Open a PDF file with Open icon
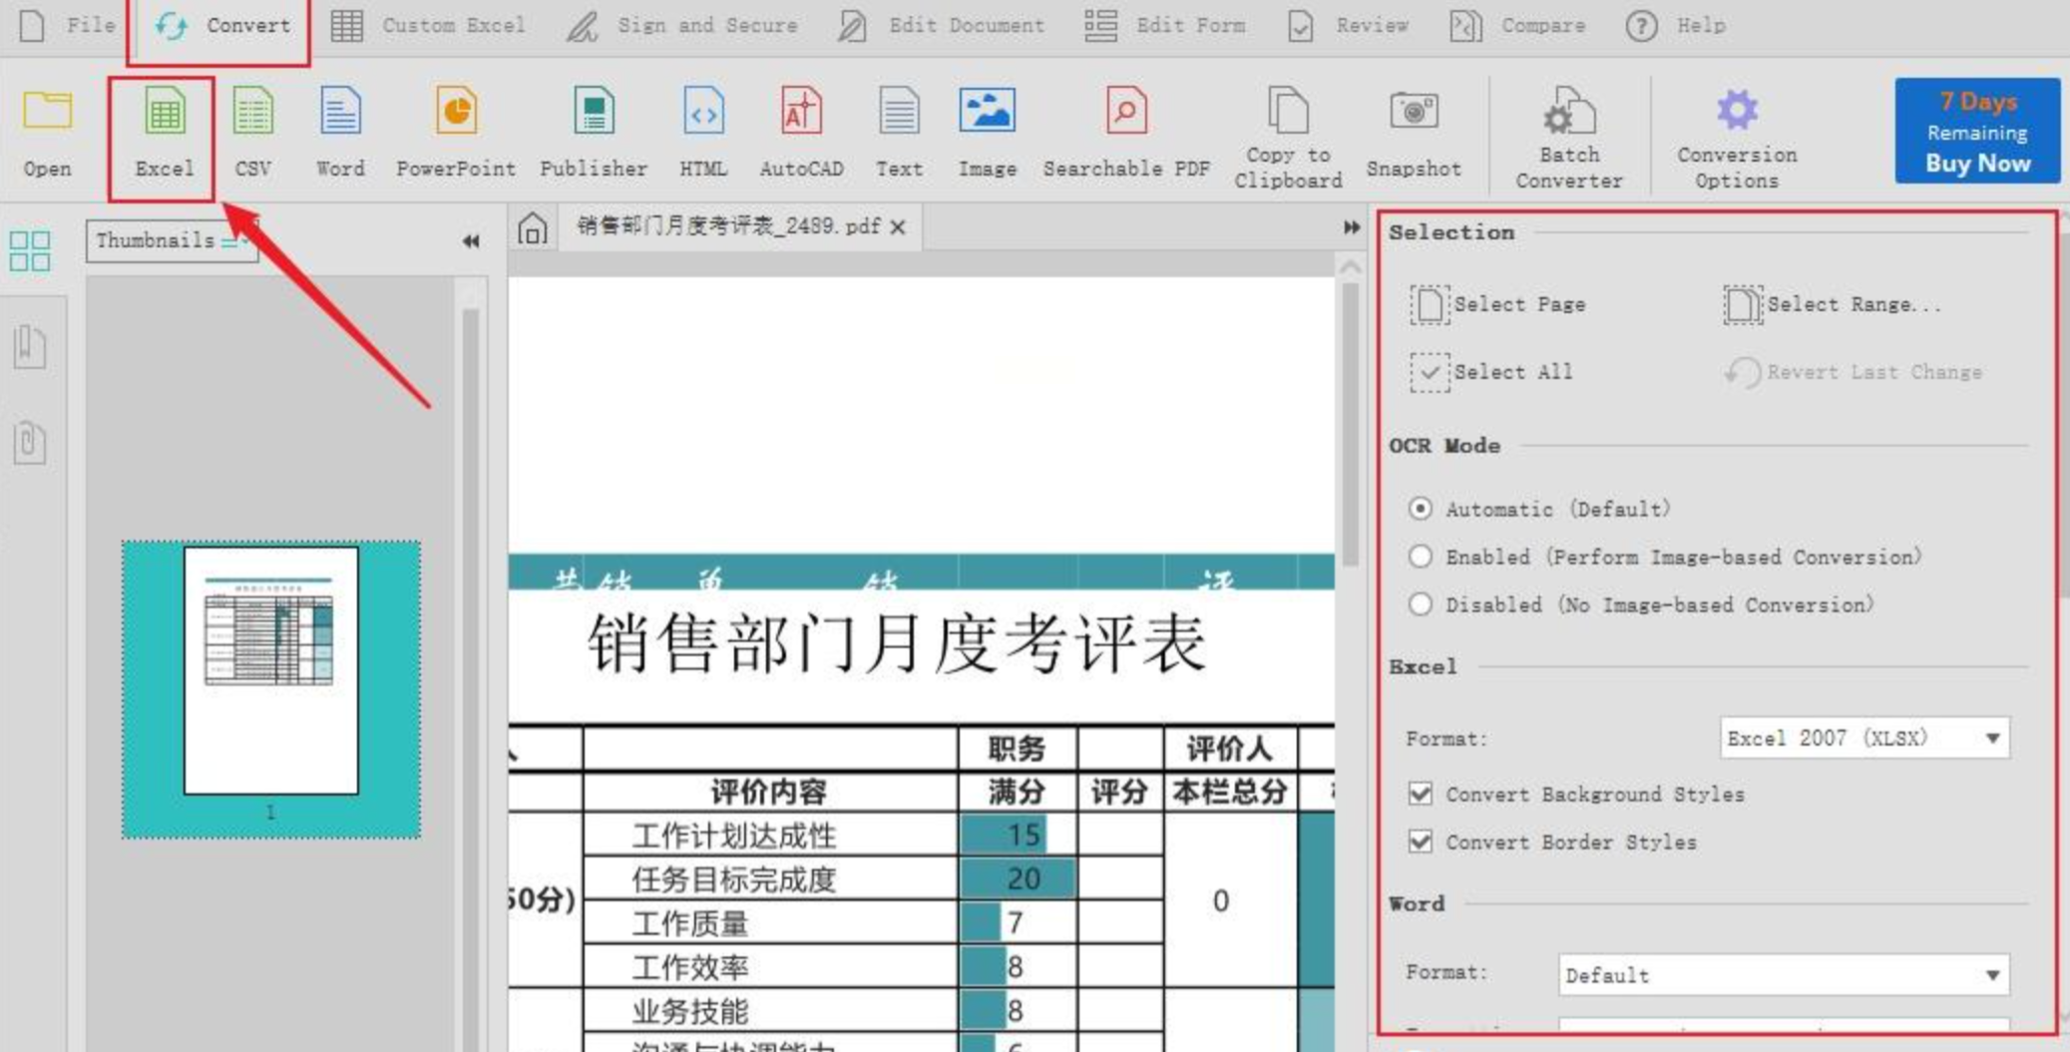Viewport: 2070px width, 1052px height. coord(47,133)
